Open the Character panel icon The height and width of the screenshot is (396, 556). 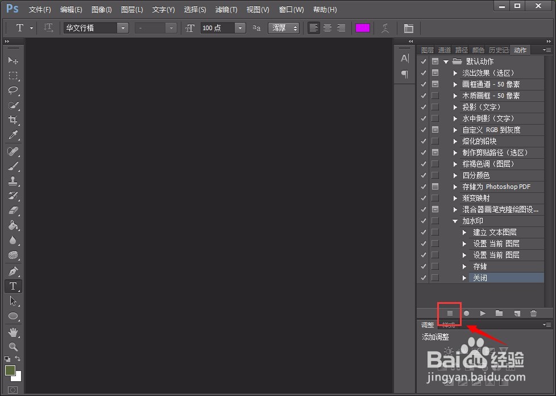click(405, 58)
